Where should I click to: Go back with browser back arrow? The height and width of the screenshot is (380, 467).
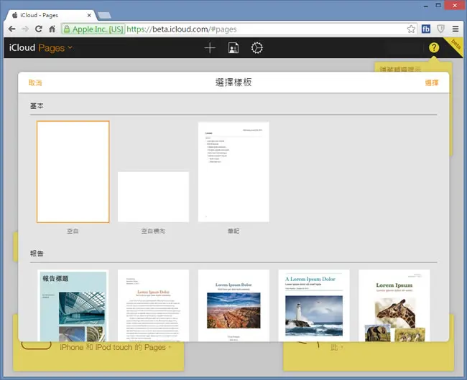point(12,29)
